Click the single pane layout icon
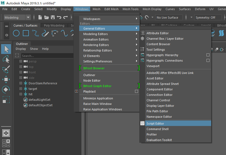This screenshot has width=226, height=155. pyautogui.click(x=6, y=133)
